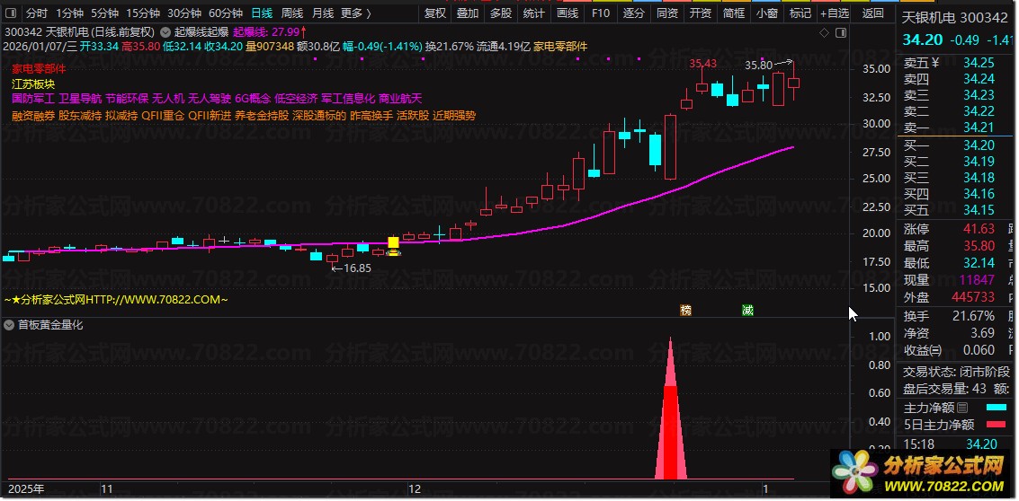Click the 商业航天 concept tag
1019x501 pixels.
(400, 99)
